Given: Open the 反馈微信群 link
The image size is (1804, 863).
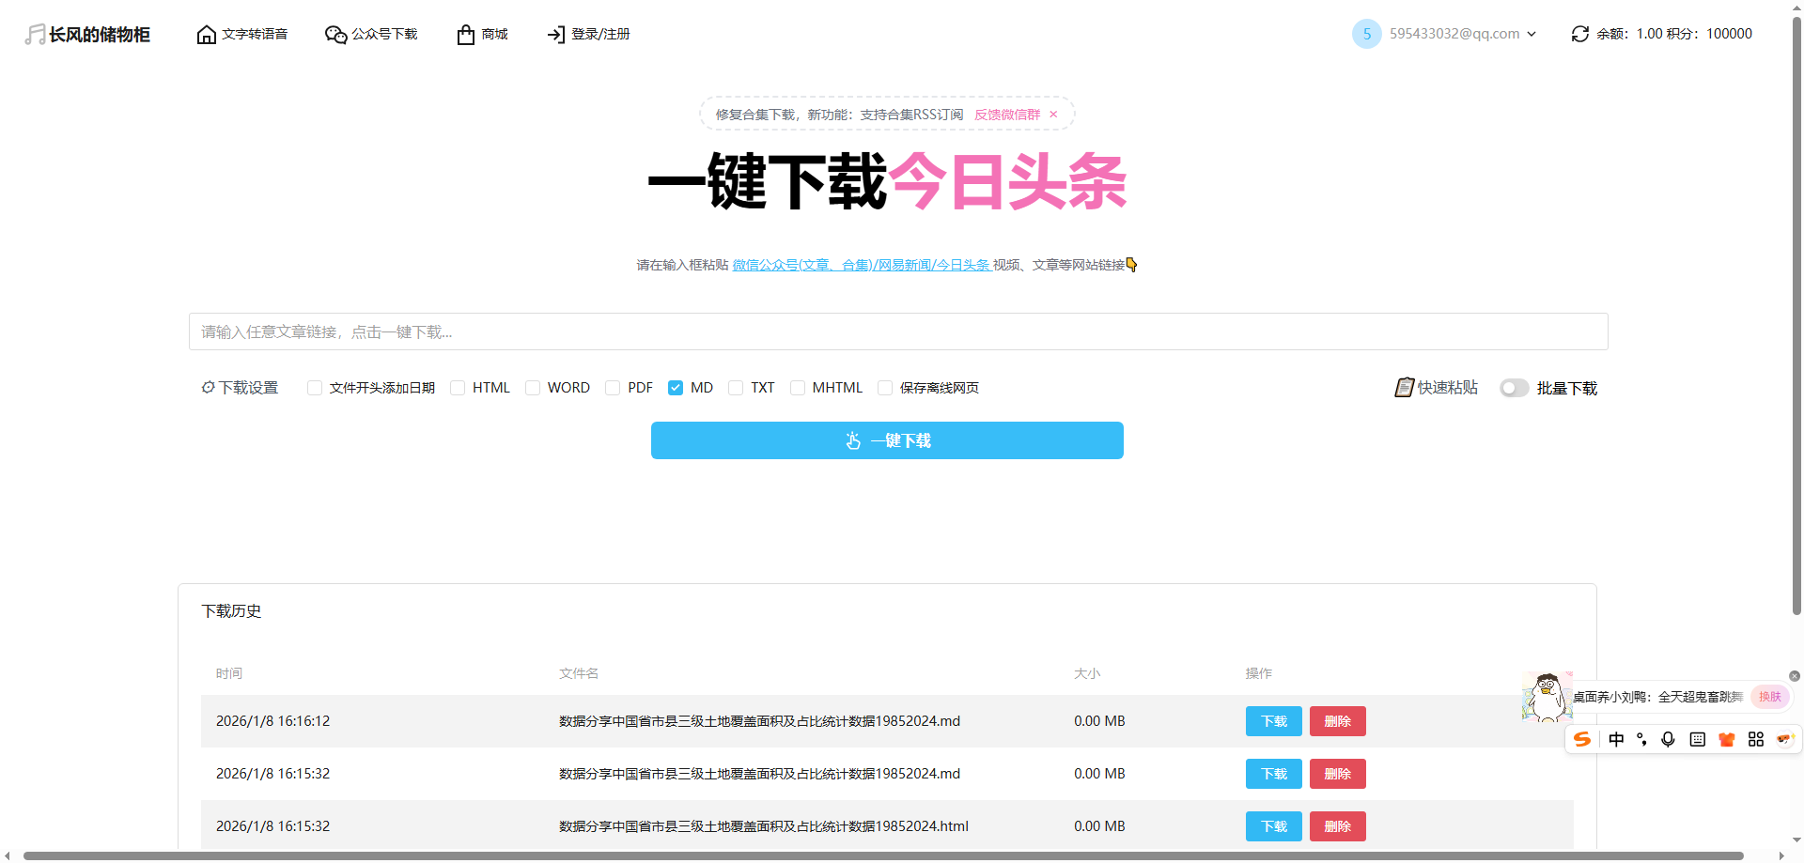Looking at the screenshot, I should point(1007,114).
